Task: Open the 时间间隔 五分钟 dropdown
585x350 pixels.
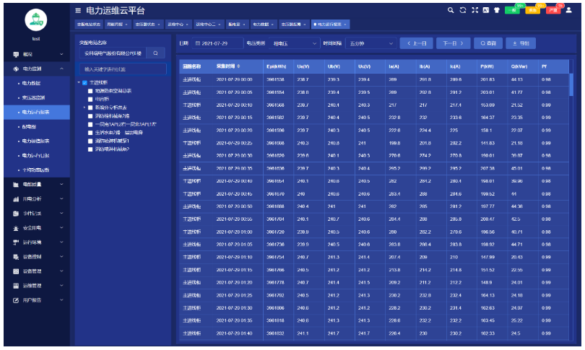Action: (368, 43)
